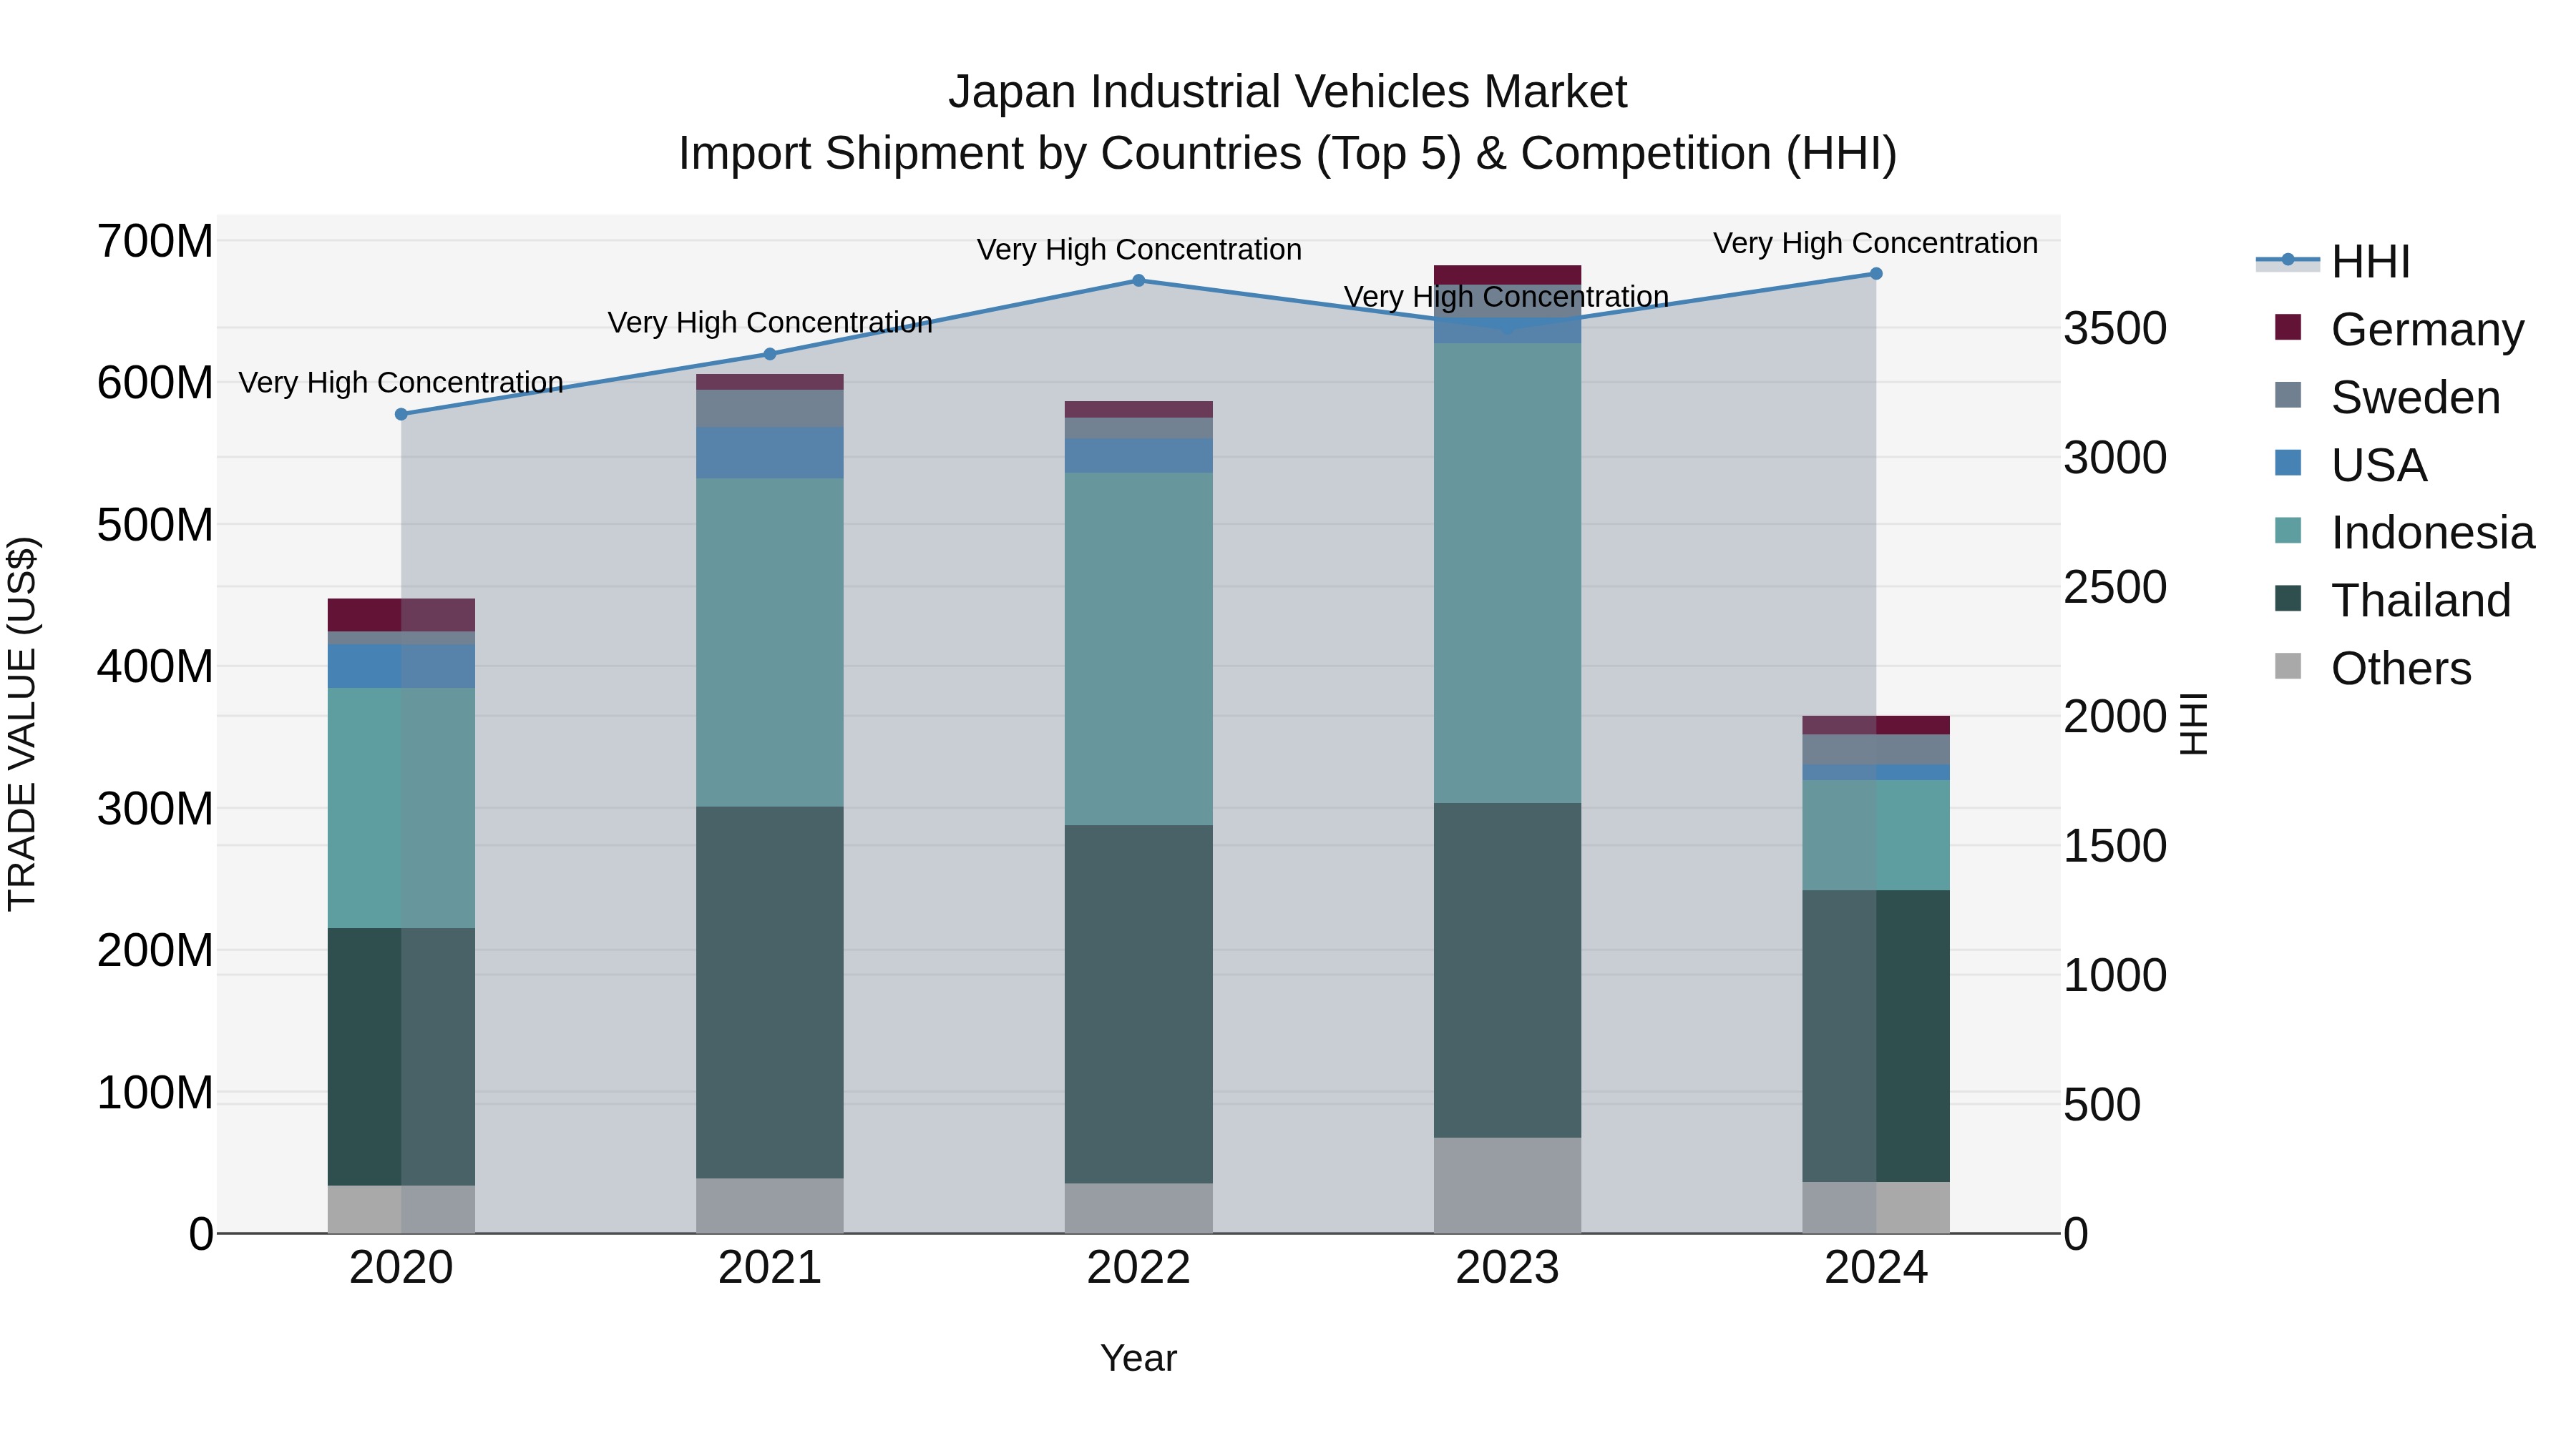Click Very High Concentration label above 2022
This screenshot has height=1448, width=2576.
(x=1138, y=250)
